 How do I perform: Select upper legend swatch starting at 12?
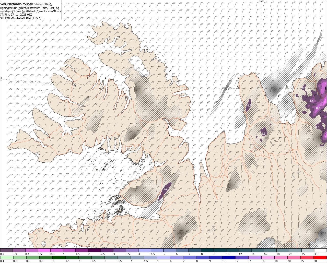(245, 250)
